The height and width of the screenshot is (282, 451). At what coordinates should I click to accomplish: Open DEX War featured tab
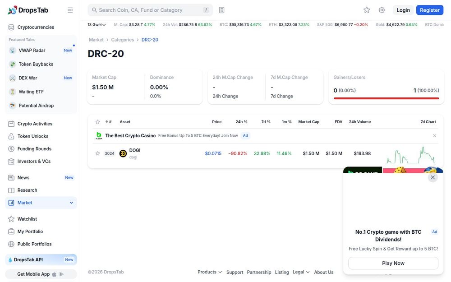41,78
